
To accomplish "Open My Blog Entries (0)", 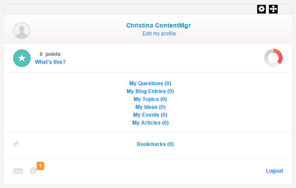I will pos(150,91).
